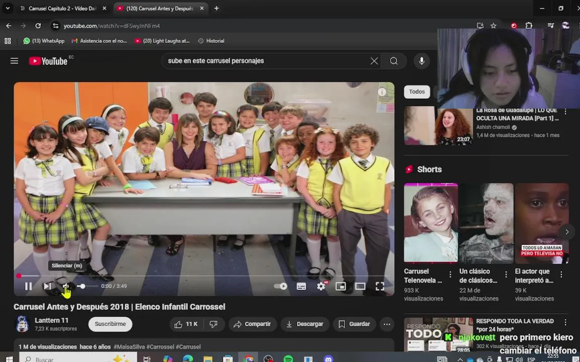Open the more actions ellipsis menu
This screenshot has width=580, height=362.
click(x=387, y=324)
